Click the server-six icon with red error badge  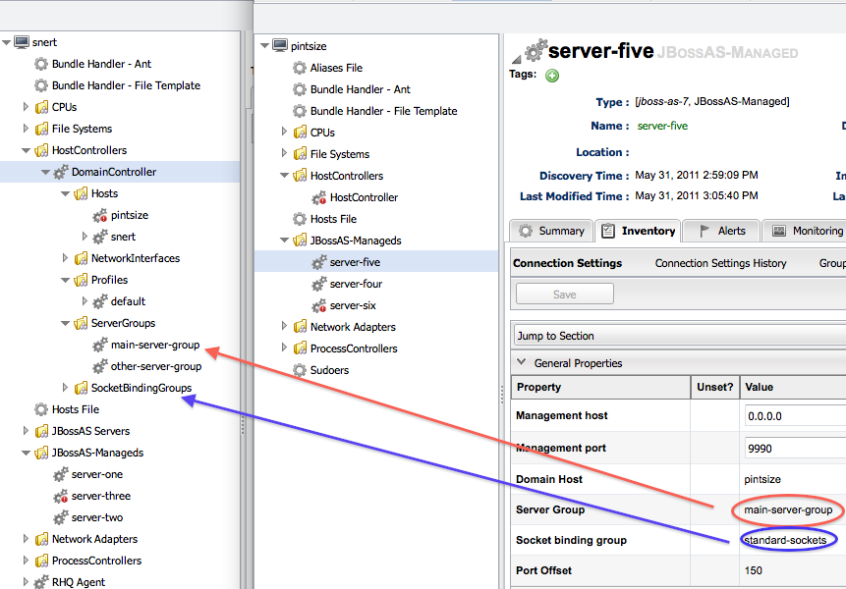tap(319, 305)
